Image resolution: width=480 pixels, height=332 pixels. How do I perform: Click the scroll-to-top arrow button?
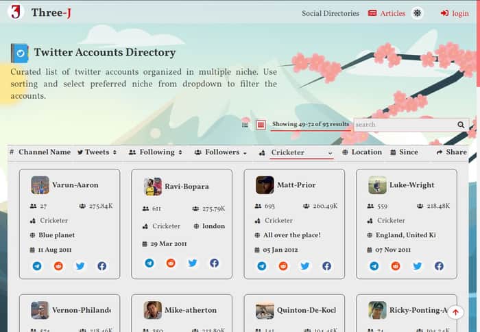point(455,312)
